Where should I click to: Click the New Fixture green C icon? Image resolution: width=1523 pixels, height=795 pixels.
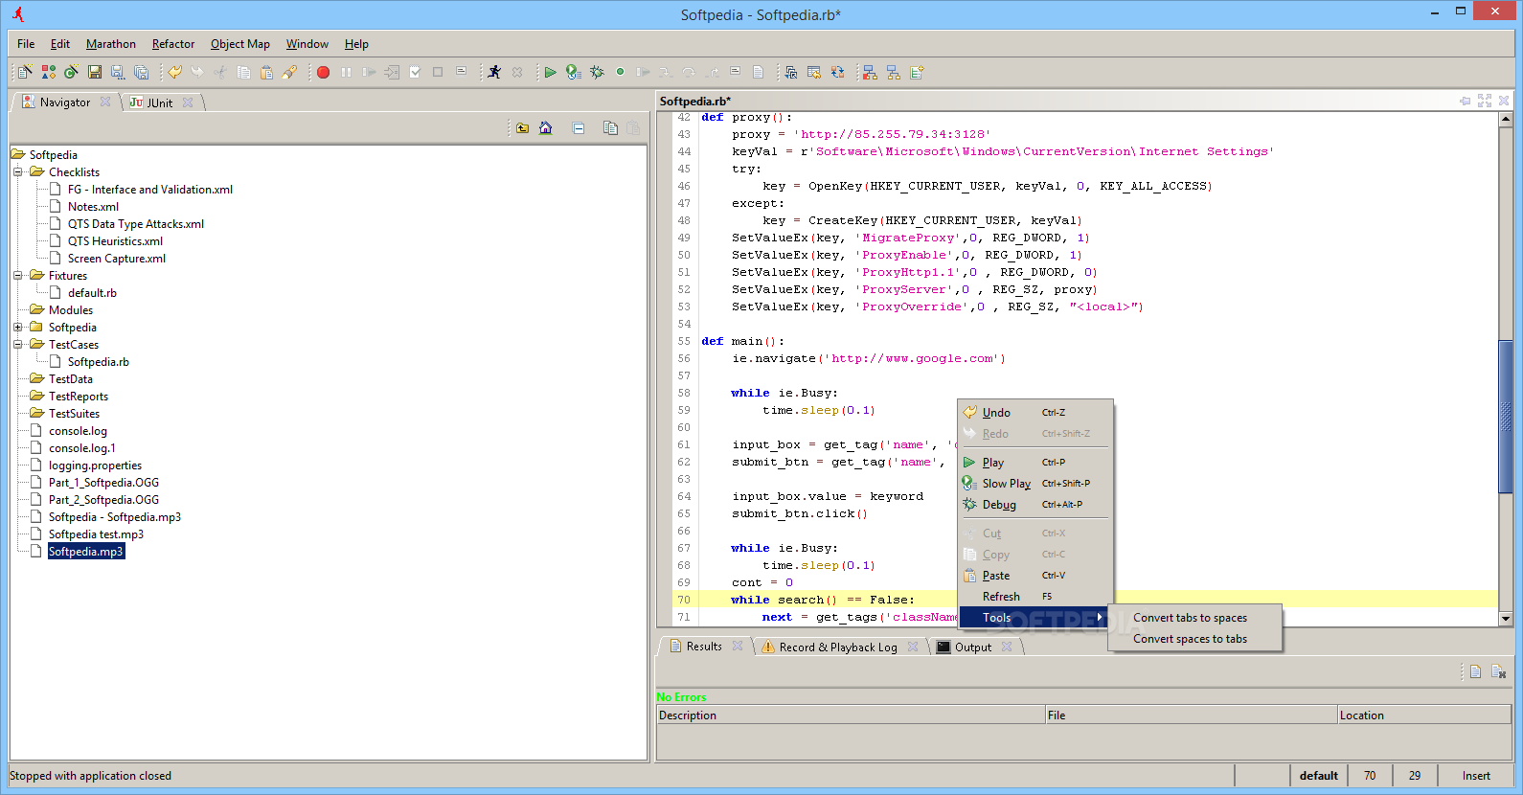tap(71, 72)
